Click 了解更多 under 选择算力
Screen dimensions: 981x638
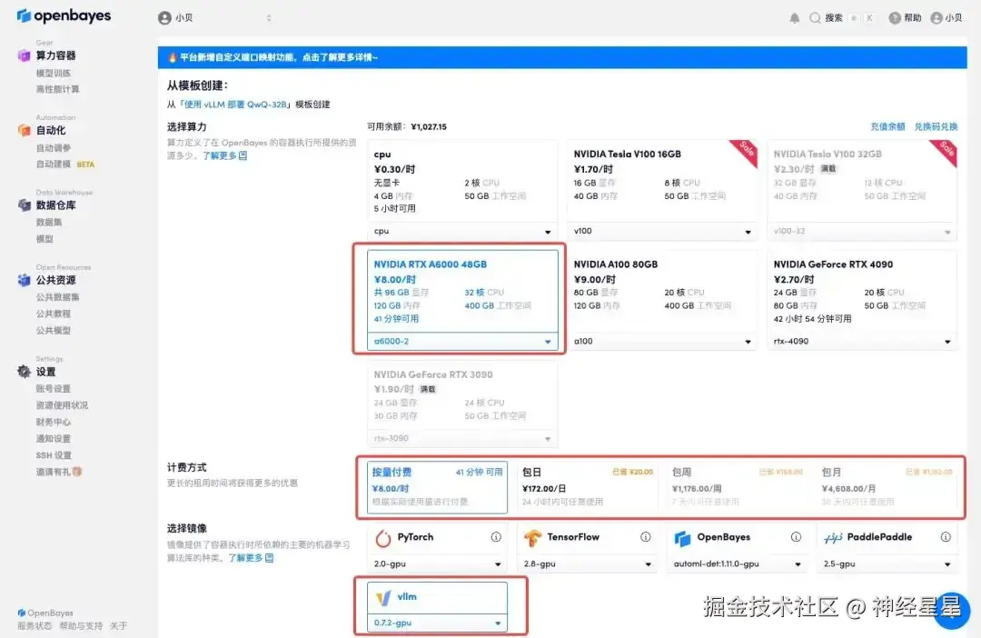(x=224, y=155)
